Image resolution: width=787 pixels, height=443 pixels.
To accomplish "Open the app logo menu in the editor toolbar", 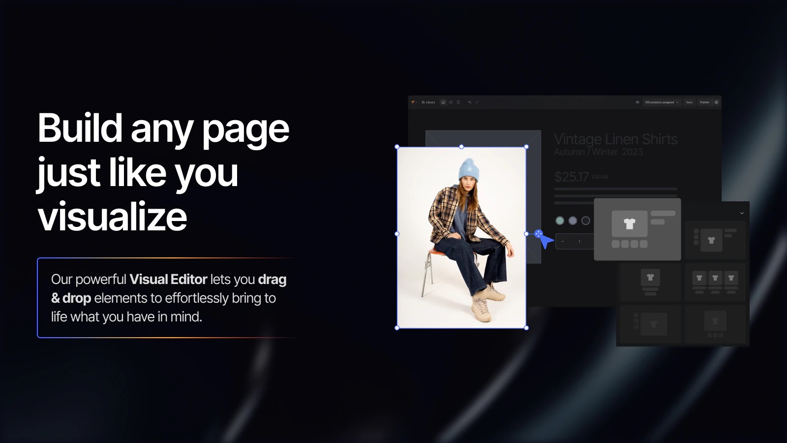I will click(414, 102).
